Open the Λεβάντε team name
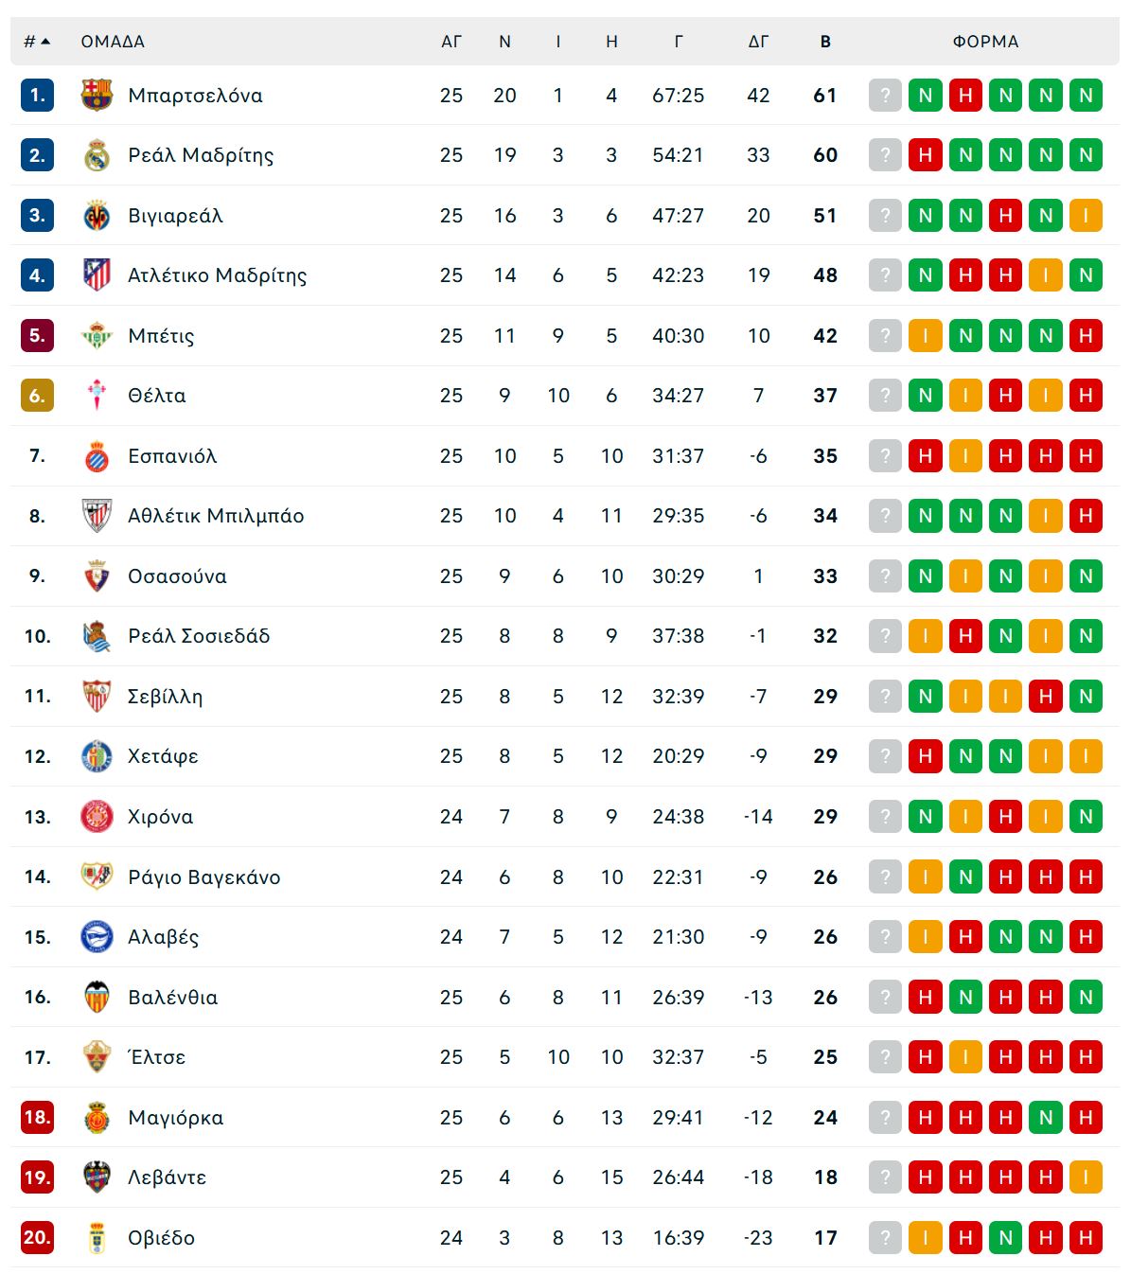 168,1177
